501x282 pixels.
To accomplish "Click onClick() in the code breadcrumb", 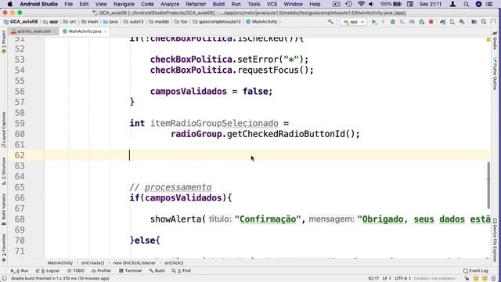I will pos(174,263).
